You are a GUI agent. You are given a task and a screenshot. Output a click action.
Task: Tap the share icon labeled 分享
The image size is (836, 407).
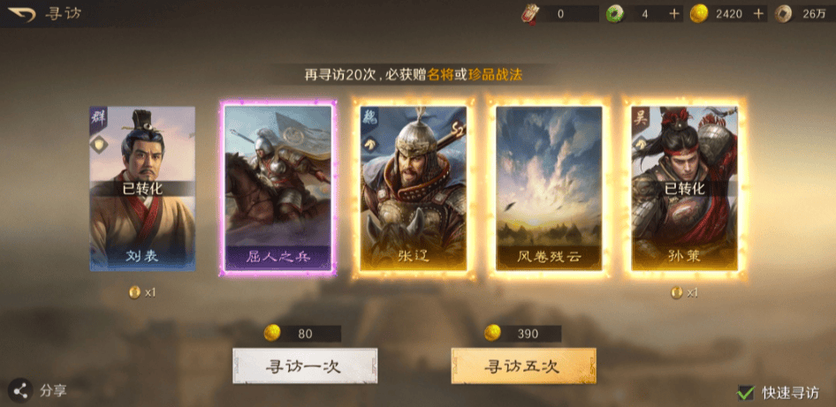tap(20, 390)
